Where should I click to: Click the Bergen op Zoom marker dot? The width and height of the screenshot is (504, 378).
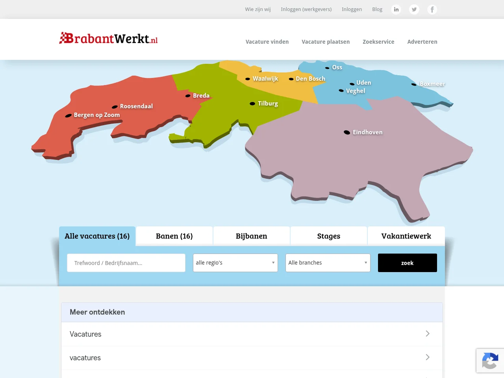click(69, 116)
